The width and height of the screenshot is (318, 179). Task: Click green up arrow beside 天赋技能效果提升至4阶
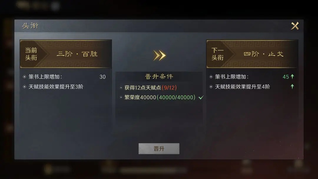[x=292, y=87]
